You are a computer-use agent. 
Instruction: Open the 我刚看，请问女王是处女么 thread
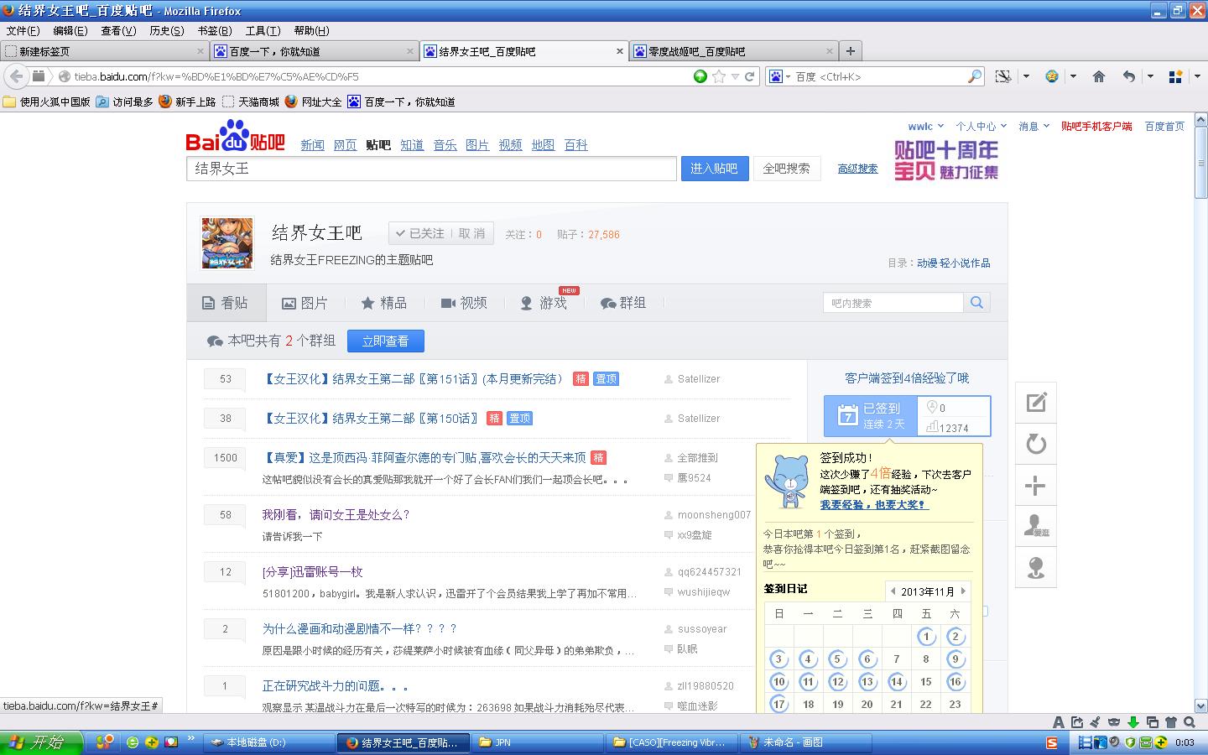(x=336, y=514)
